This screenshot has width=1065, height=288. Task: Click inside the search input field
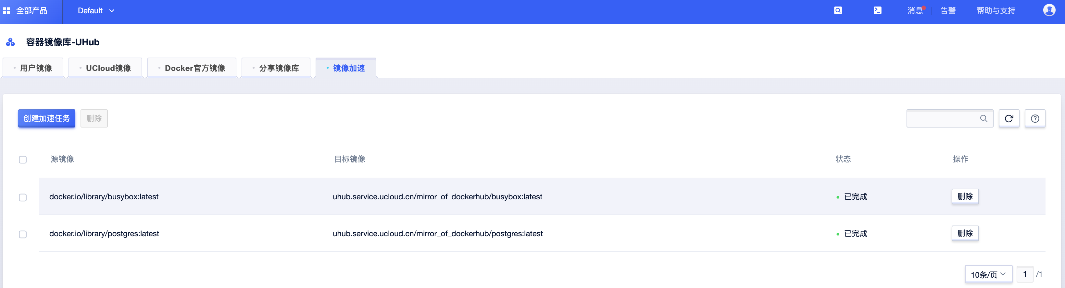[943, 118]
